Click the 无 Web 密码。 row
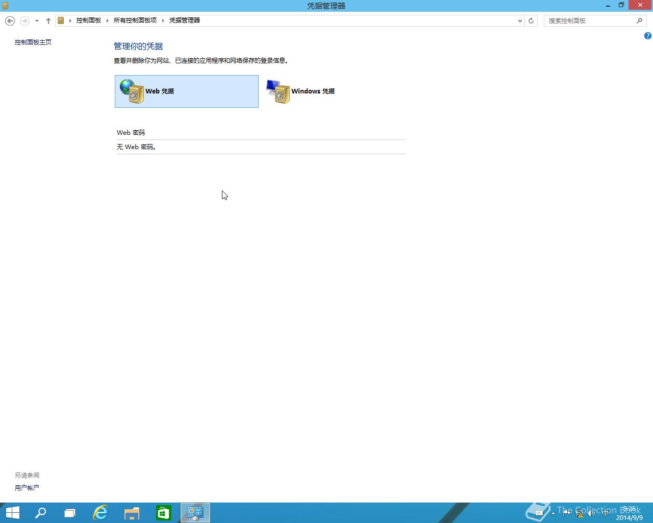653x523 pixels. (261, 147)
